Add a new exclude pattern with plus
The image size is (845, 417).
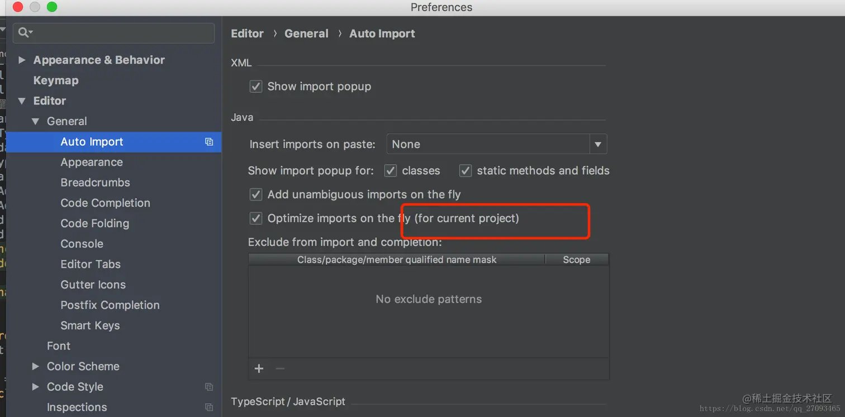[259, 368]
